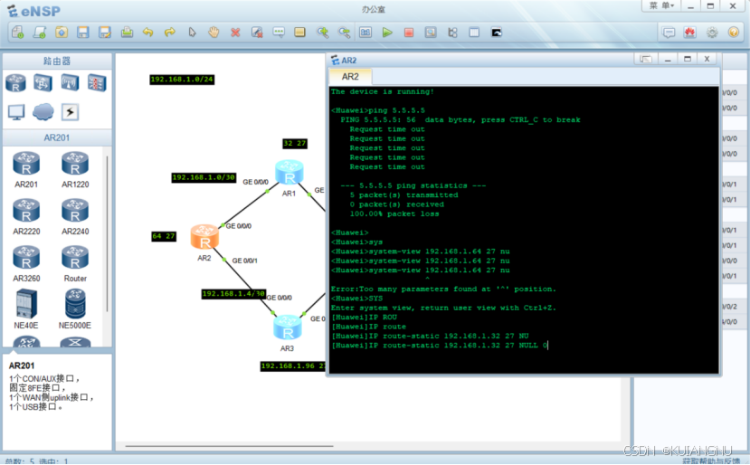Pick the generic Router model

[75, 263]
